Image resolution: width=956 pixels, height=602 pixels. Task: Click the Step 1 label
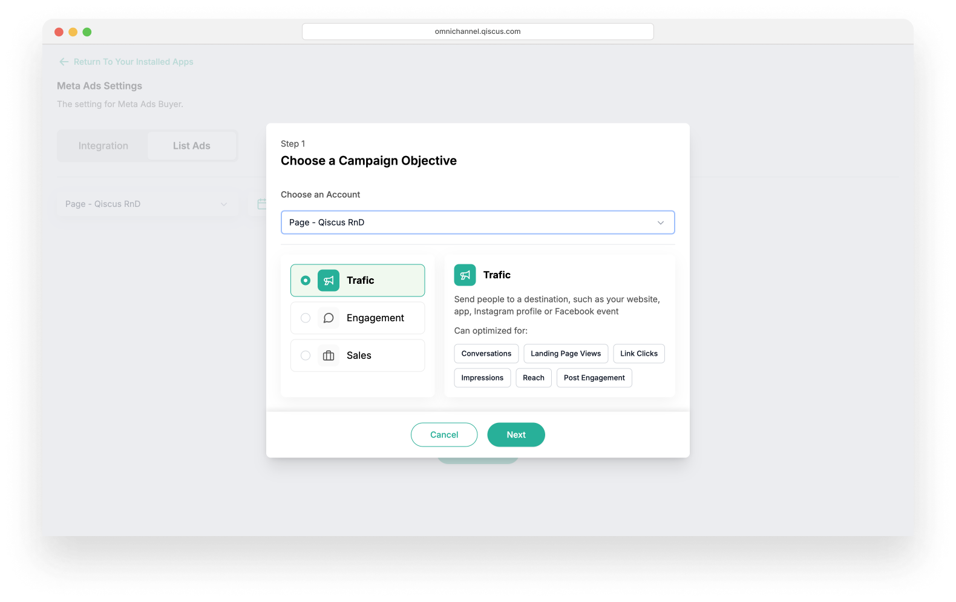click(293, 143)
